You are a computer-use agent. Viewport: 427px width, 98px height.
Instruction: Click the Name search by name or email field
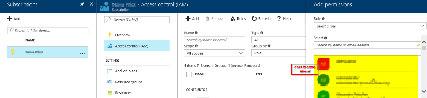pos(215,40)
